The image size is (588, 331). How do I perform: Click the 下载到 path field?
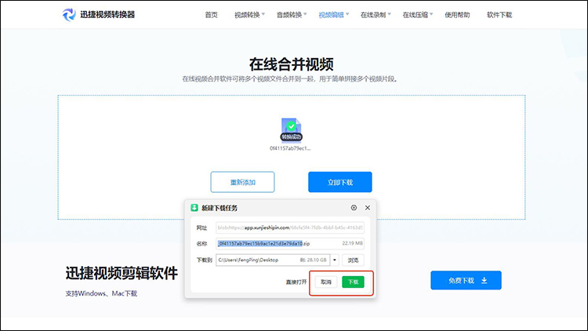pos(273,260)
